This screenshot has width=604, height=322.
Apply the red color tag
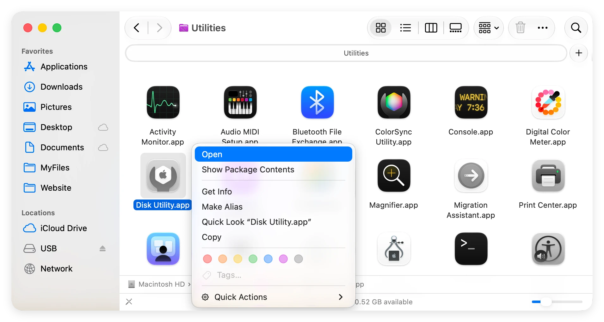click(207, 259)
